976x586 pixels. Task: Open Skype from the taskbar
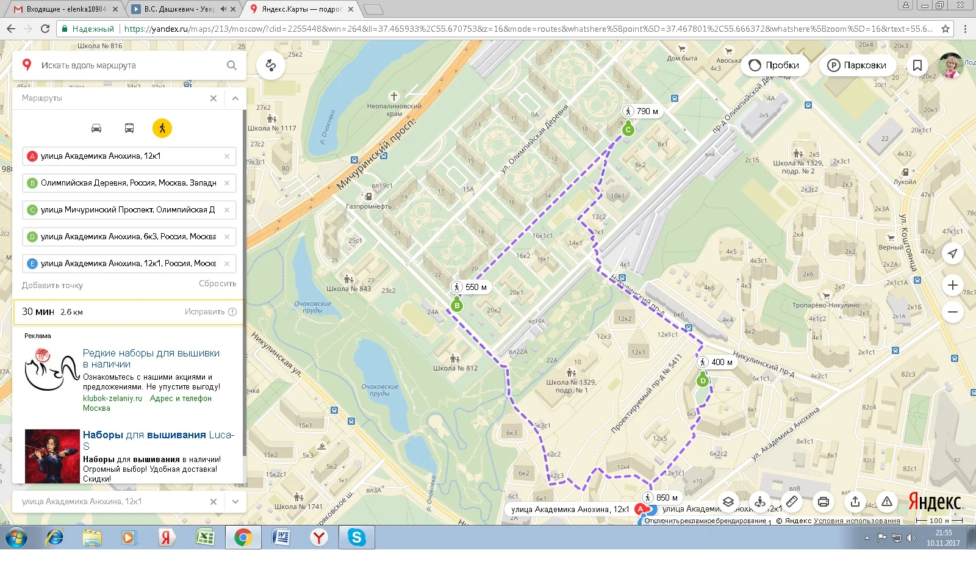tap(356, 537)
